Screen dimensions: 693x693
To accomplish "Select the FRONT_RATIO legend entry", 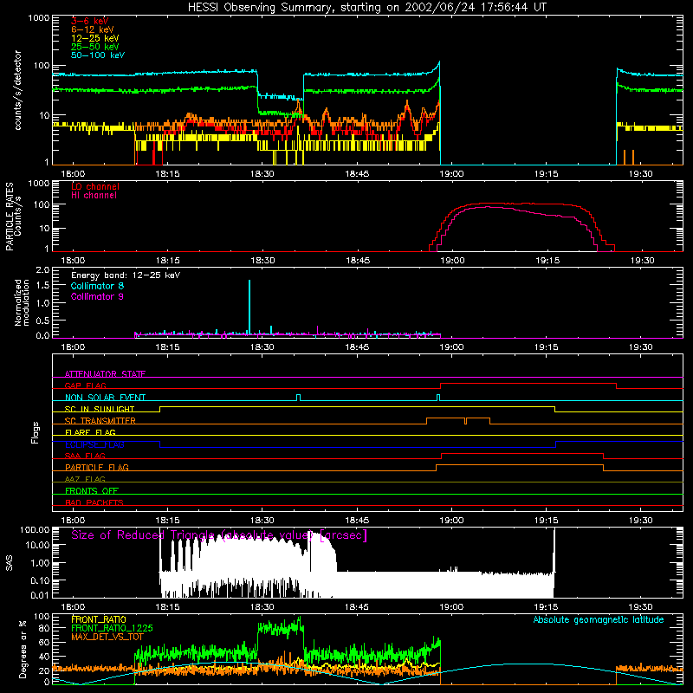I will [x=99, y=619].
